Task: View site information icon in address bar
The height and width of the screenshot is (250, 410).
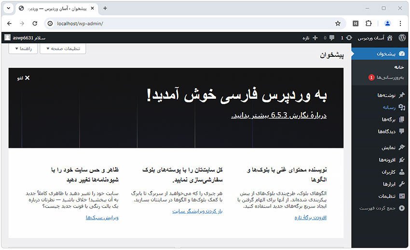Action: (50, 24)
